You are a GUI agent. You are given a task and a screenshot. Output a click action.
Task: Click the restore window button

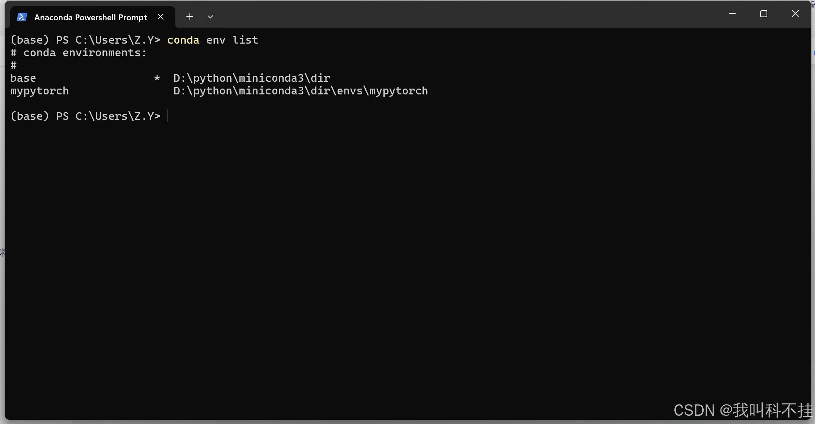[764, 14]
